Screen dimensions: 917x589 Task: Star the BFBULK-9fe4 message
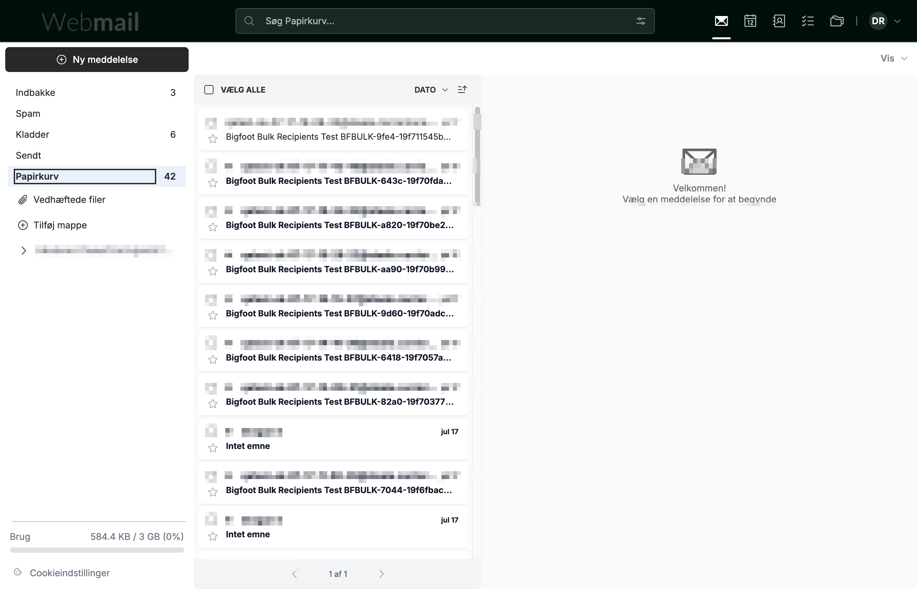tap(213, 138)
